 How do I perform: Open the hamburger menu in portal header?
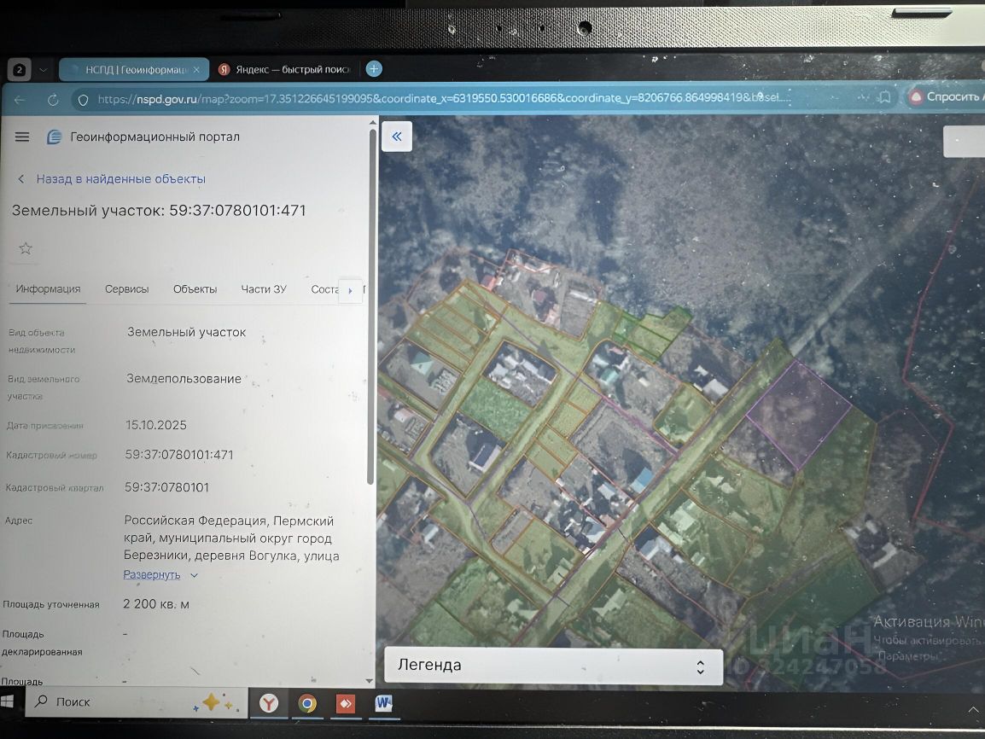(22, 137)
